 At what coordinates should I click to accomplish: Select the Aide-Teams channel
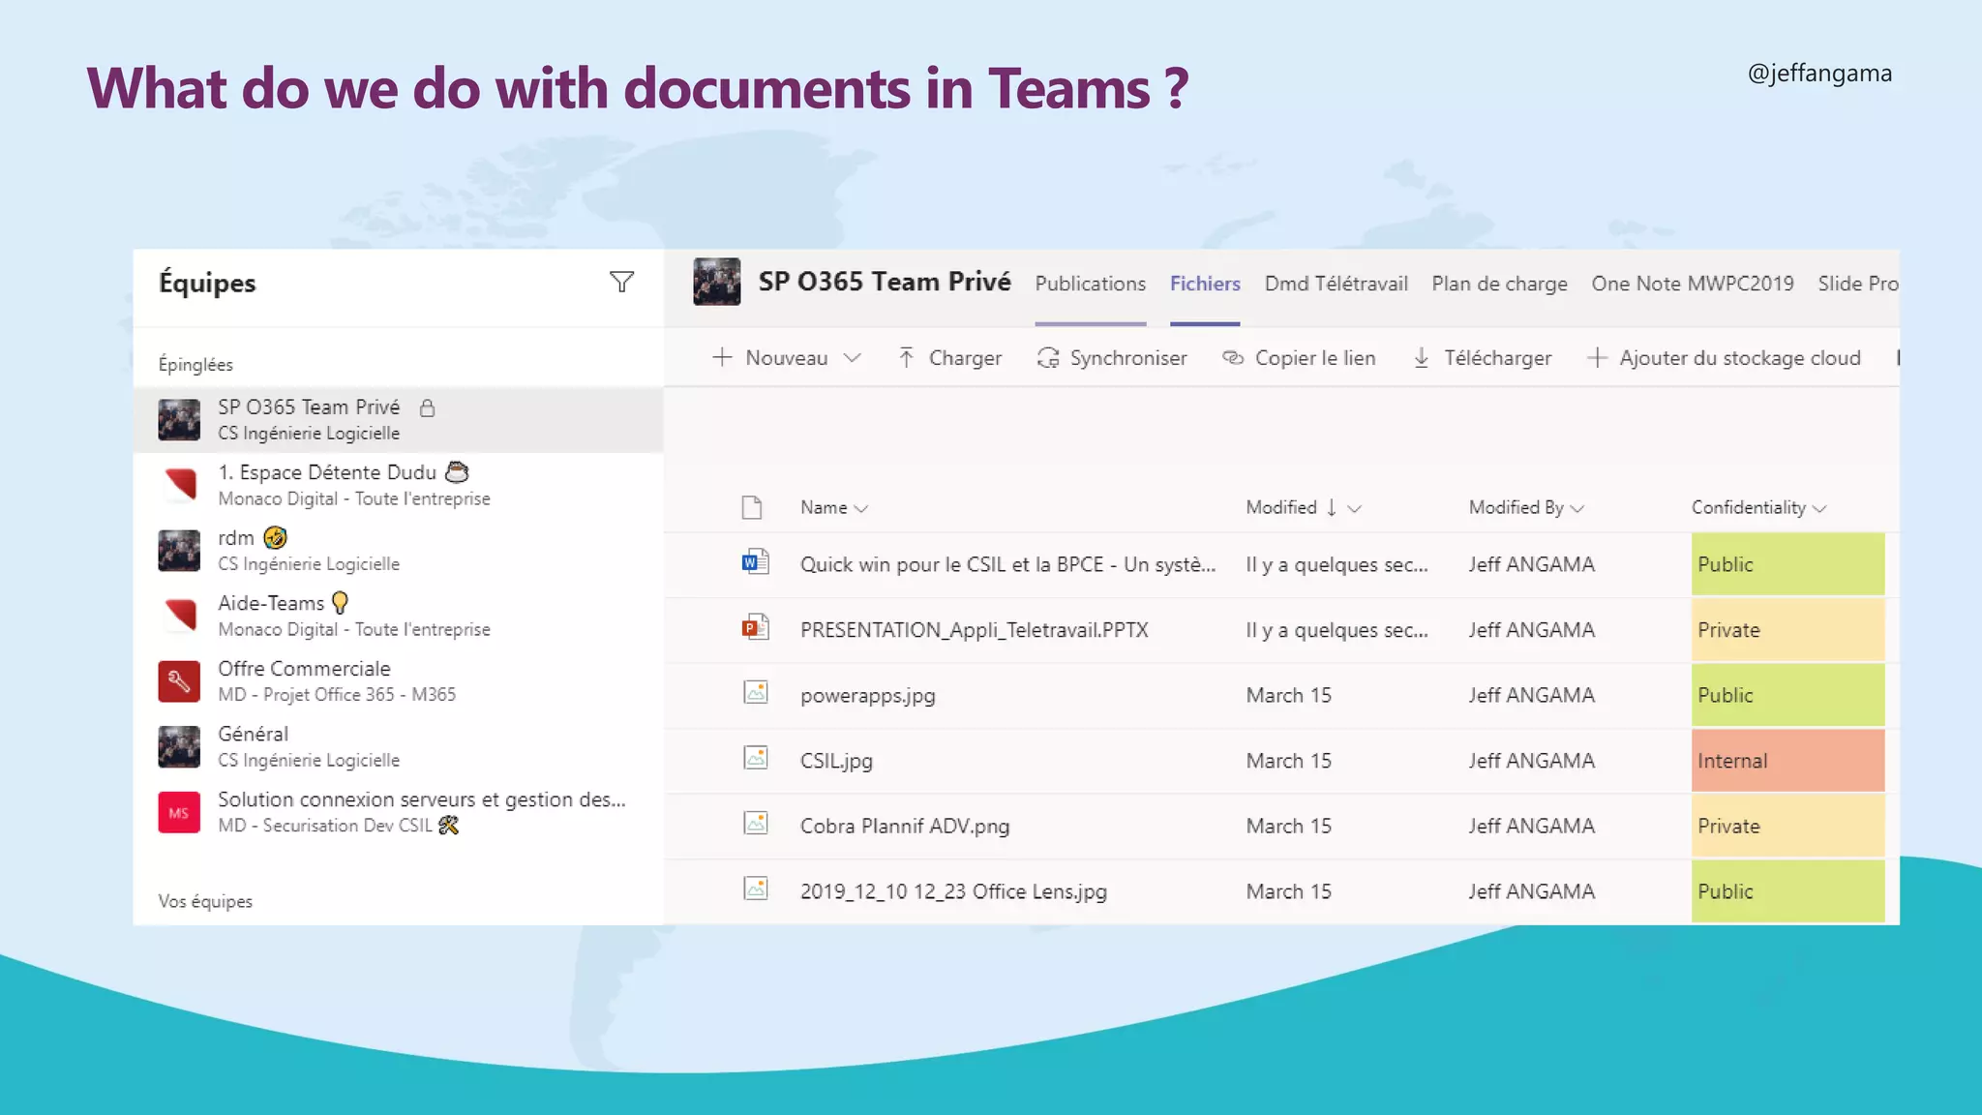pos(399,616)
